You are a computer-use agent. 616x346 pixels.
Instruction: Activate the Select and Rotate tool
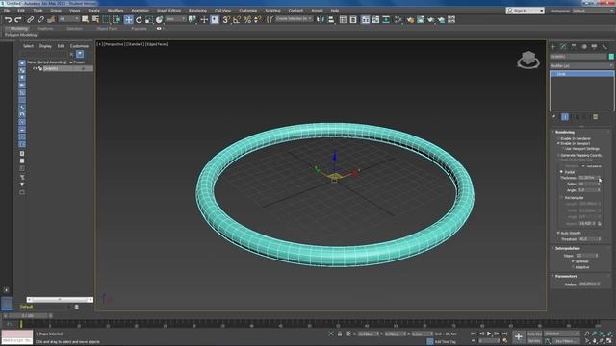tap(139, 19)
